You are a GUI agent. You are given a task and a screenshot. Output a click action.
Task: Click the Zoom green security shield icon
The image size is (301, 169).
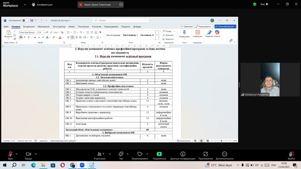pos(255,4)
